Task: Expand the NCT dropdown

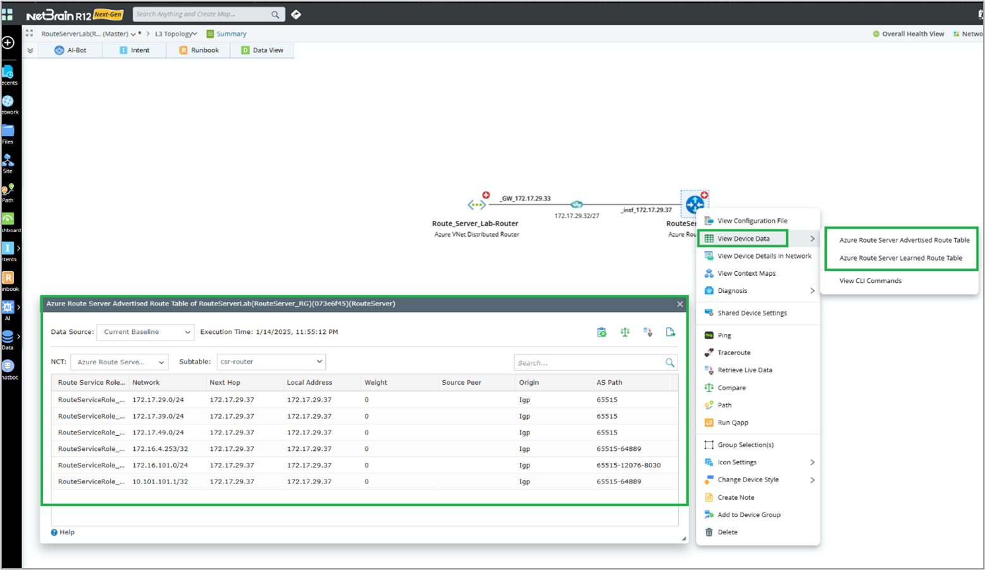Action: 119,362
